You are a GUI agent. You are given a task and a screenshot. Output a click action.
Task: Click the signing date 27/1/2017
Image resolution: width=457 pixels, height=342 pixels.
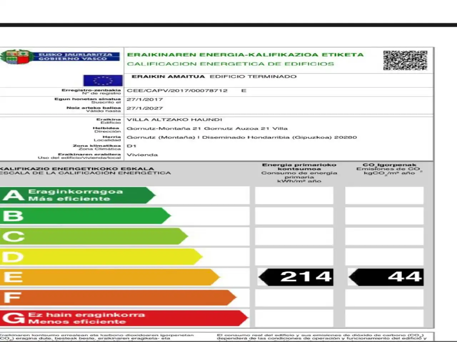145,99
